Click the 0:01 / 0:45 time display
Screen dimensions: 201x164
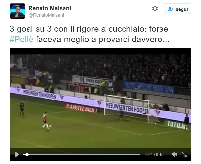154,155
